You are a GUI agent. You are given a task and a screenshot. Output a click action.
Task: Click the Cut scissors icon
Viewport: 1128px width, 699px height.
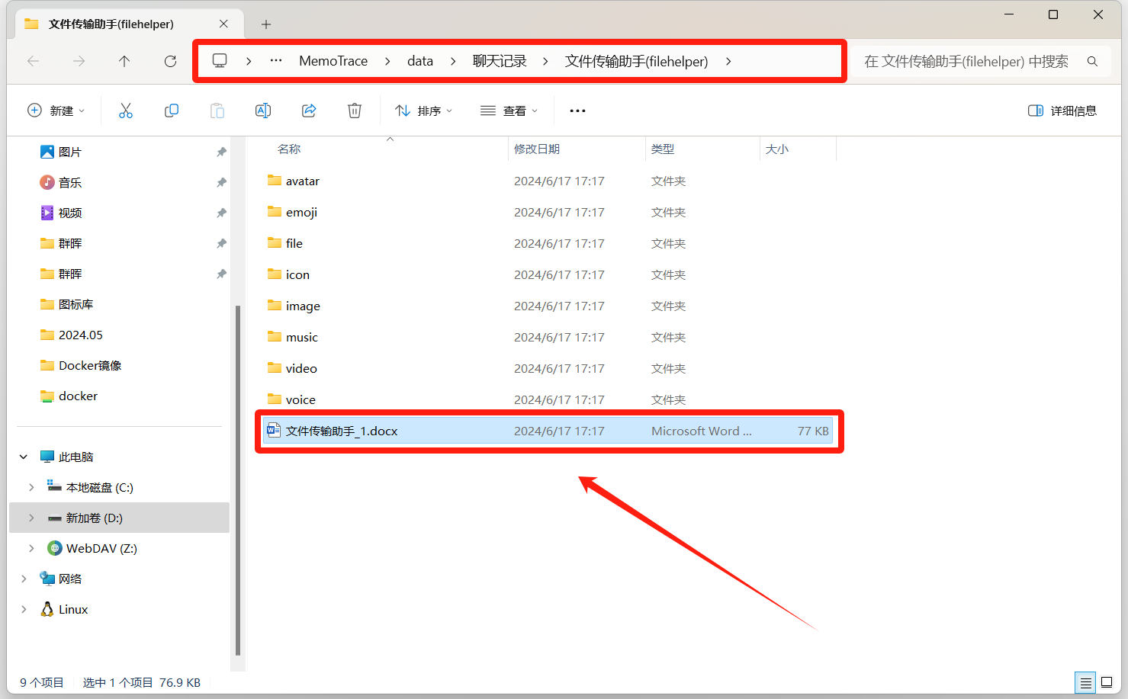click(126, 111)
